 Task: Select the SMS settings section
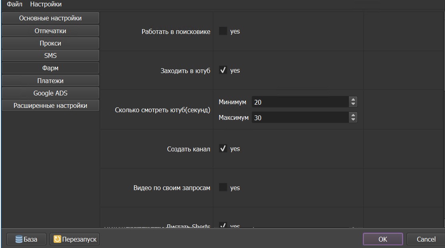pos(50,56)
